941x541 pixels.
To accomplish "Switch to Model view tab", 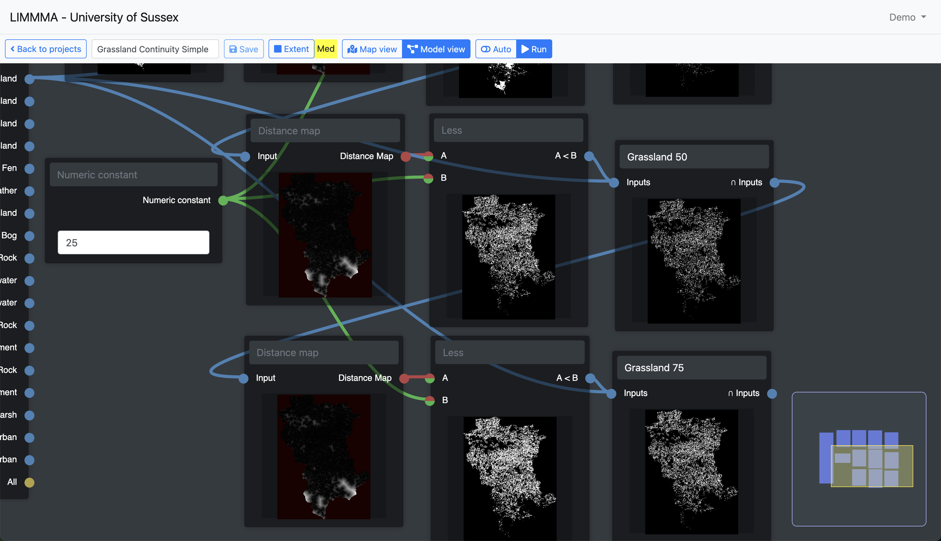I will [x=436, y=49].
